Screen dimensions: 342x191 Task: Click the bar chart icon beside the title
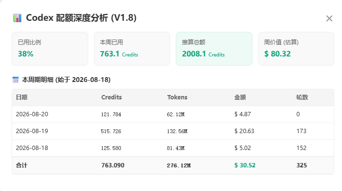click(x=17, y=18)
